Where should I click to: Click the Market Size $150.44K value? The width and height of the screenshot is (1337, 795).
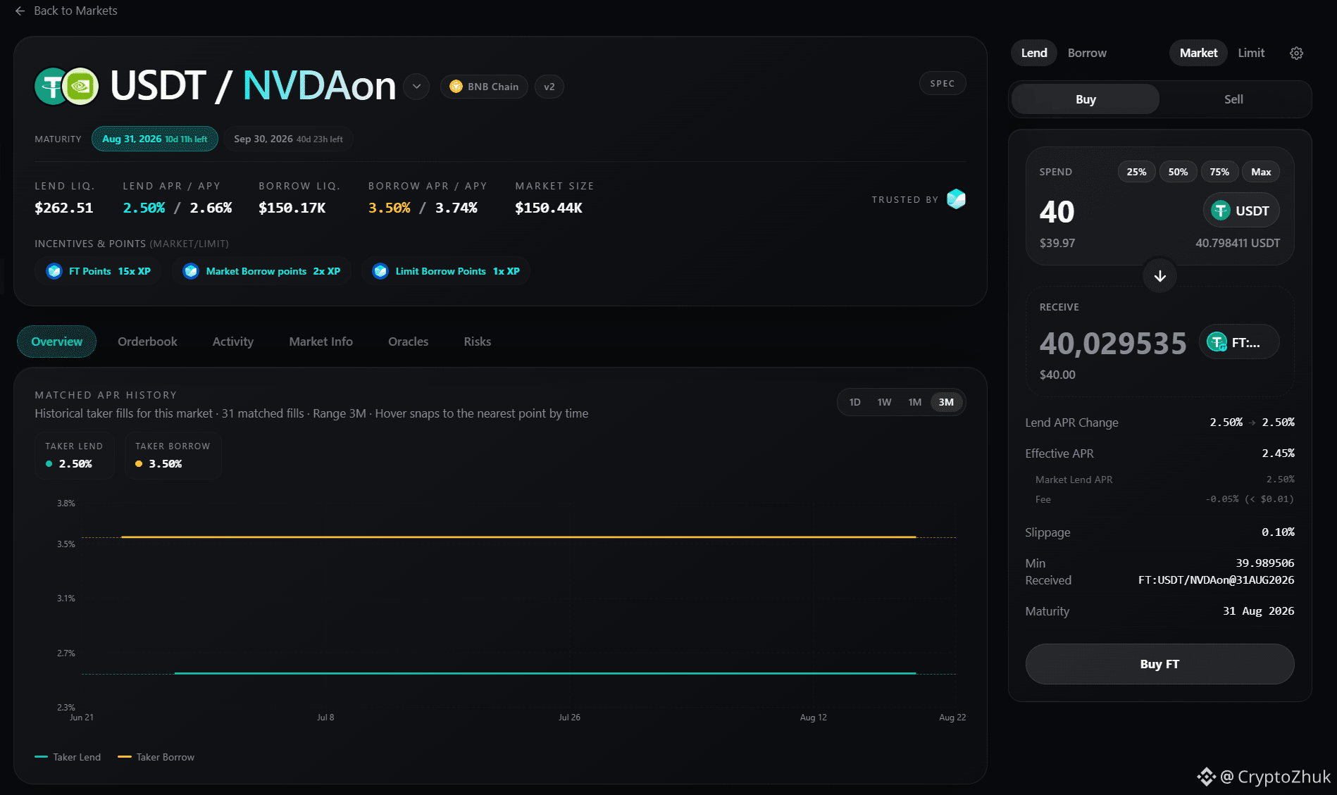coord(549,208)
